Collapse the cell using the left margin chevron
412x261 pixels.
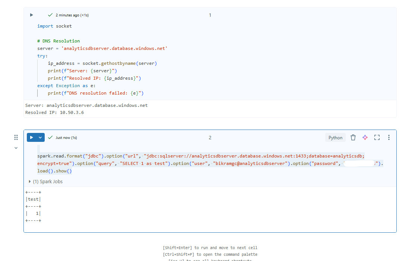16,148
